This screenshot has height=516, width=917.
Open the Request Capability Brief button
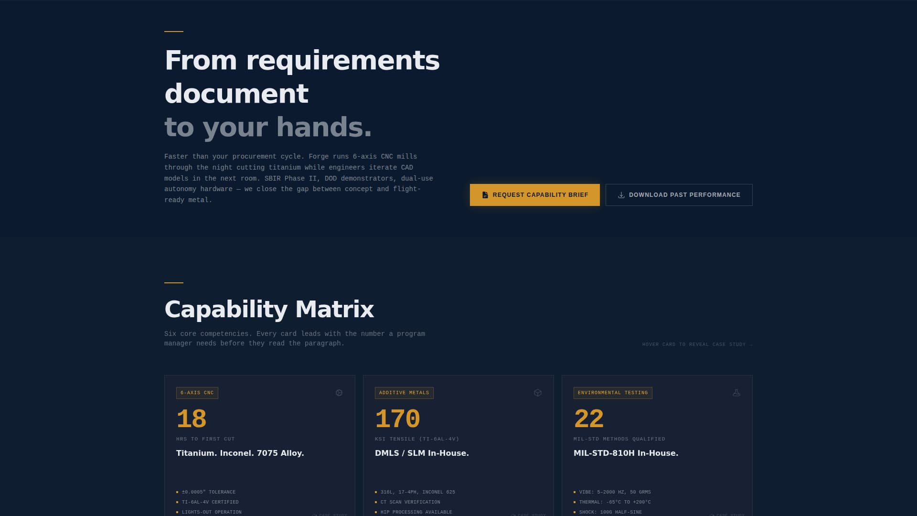(534, 194)
